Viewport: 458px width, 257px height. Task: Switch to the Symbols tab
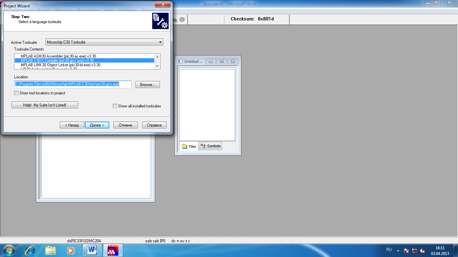coord(210,146)
